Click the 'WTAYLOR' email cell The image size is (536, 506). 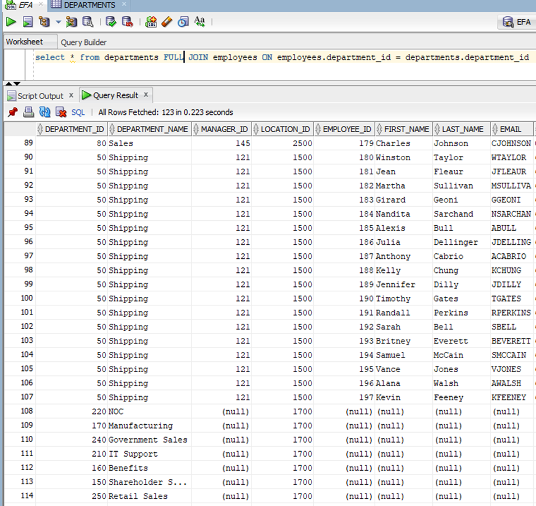point(511,157)
